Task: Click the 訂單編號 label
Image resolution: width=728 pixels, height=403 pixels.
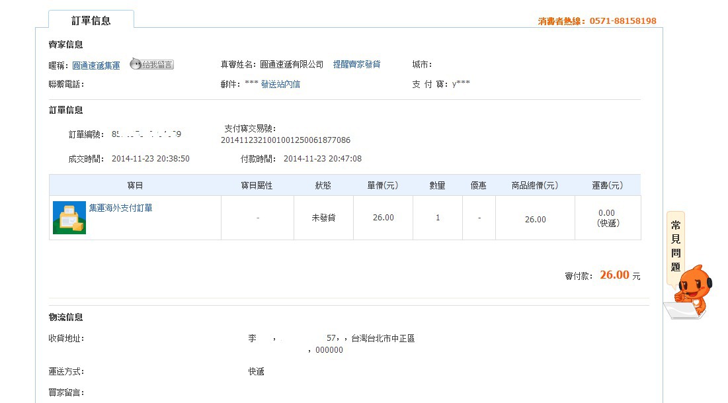Action: [x=86, y=134]
